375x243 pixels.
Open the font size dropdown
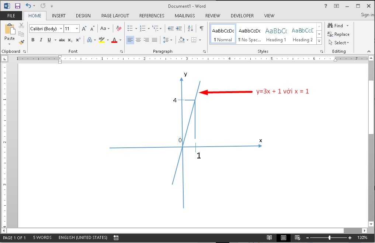pos(77,29)
